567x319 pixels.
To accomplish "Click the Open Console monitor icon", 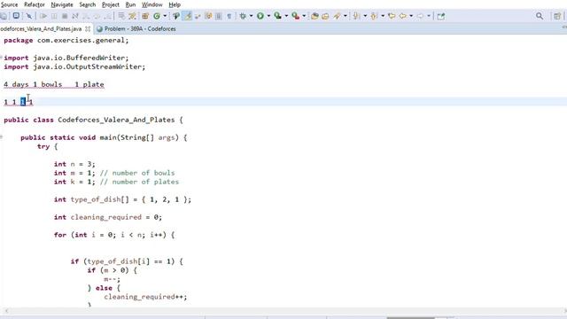I will tap(16, 16).
